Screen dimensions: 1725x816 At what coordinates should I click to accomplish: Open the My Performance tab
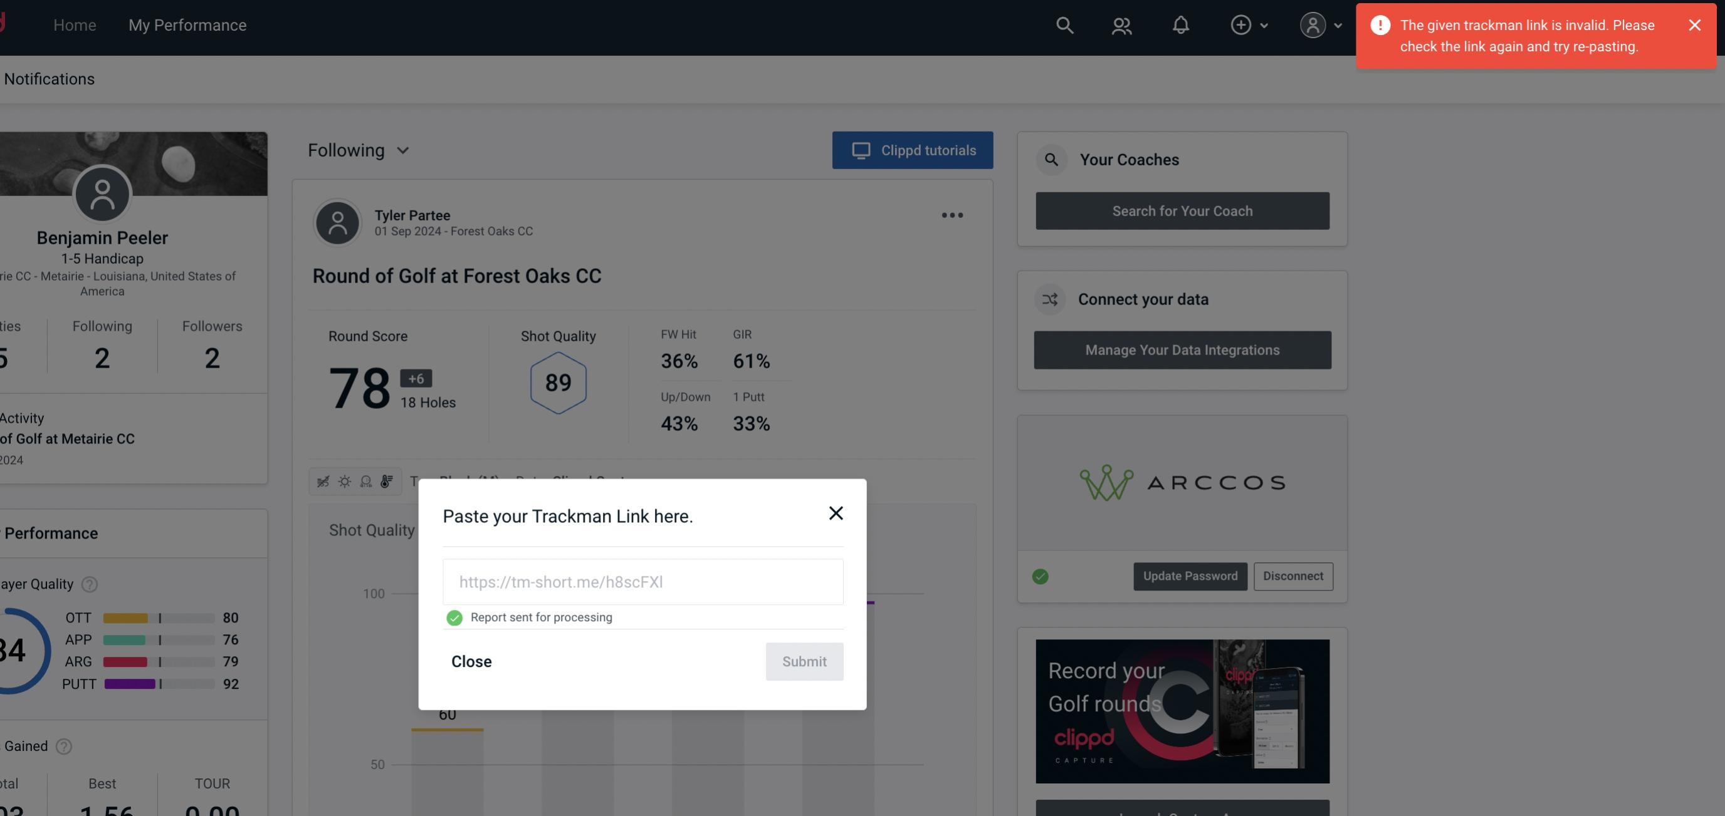(187, 24)
